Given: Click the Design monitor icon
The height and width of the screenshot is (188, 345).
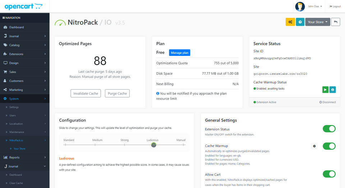Looking at the screenshot, I should pyautogui.click(x=5, y=63).
